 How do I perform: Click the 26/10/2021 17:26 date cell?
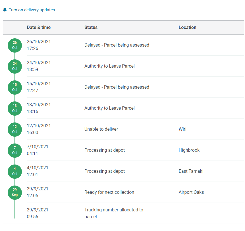coord(39,45)
